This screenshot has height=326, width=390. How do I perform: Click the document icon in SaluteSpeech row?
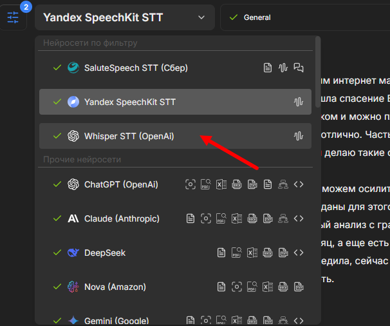[268, 68]
